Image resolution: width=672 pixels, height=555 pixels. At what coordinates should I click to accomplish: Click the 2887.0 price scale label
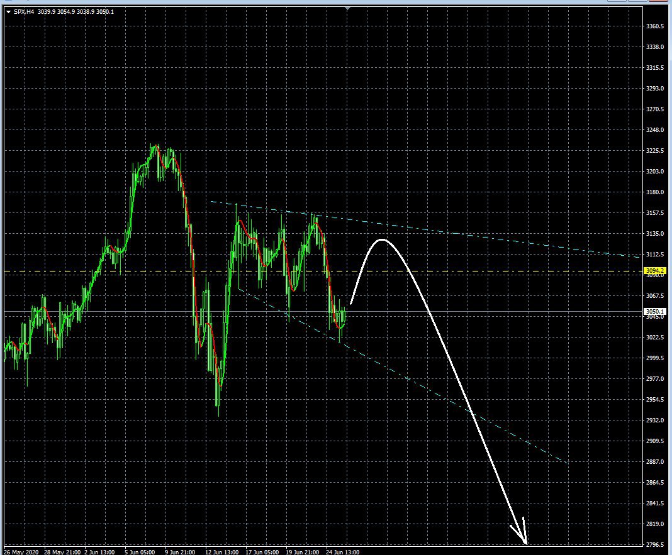(x=655, y=462)
